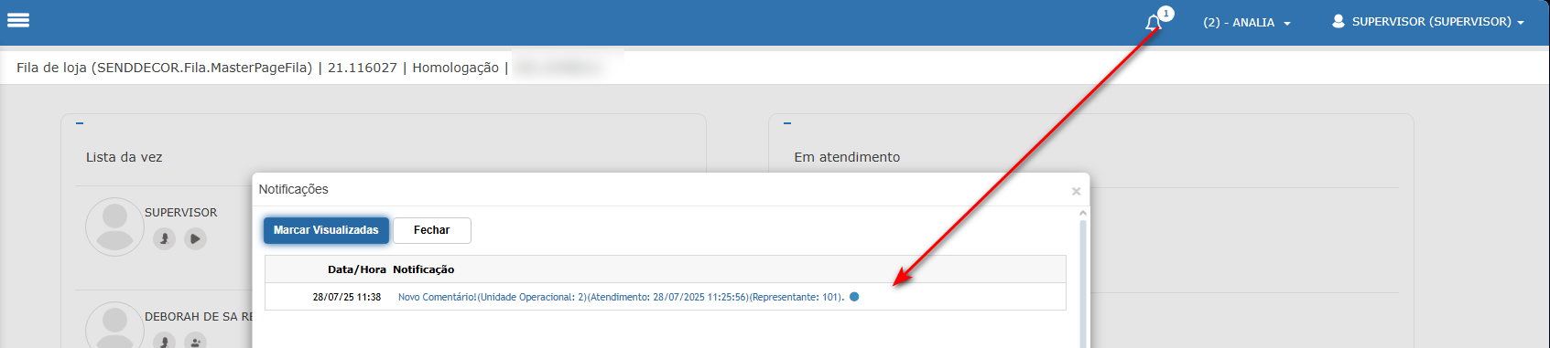Collapse the Lista da vez panel
The width and height of the screenshot is (1550, 348).
(x=80, y=123)
